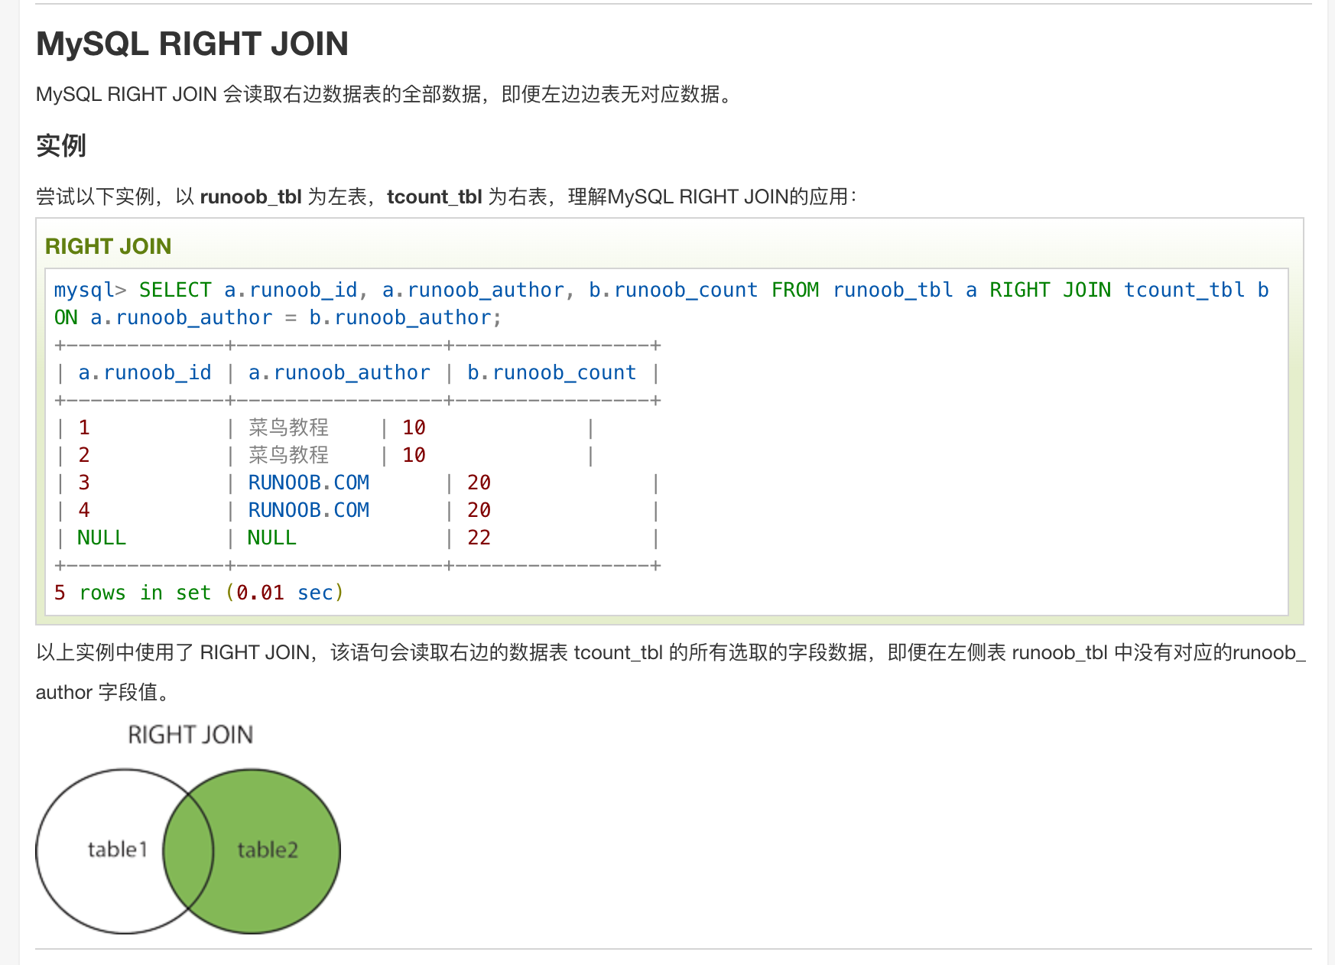
Task: Click bold "runoob_tbl" in the intro sentence
Action: pos(251,197)
